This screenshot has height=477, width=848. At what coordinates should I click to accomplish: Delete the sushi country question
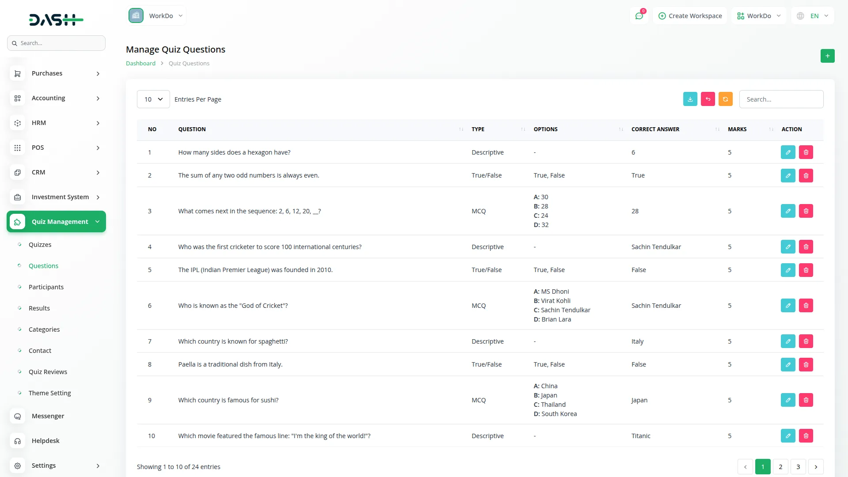coord(806,400)
